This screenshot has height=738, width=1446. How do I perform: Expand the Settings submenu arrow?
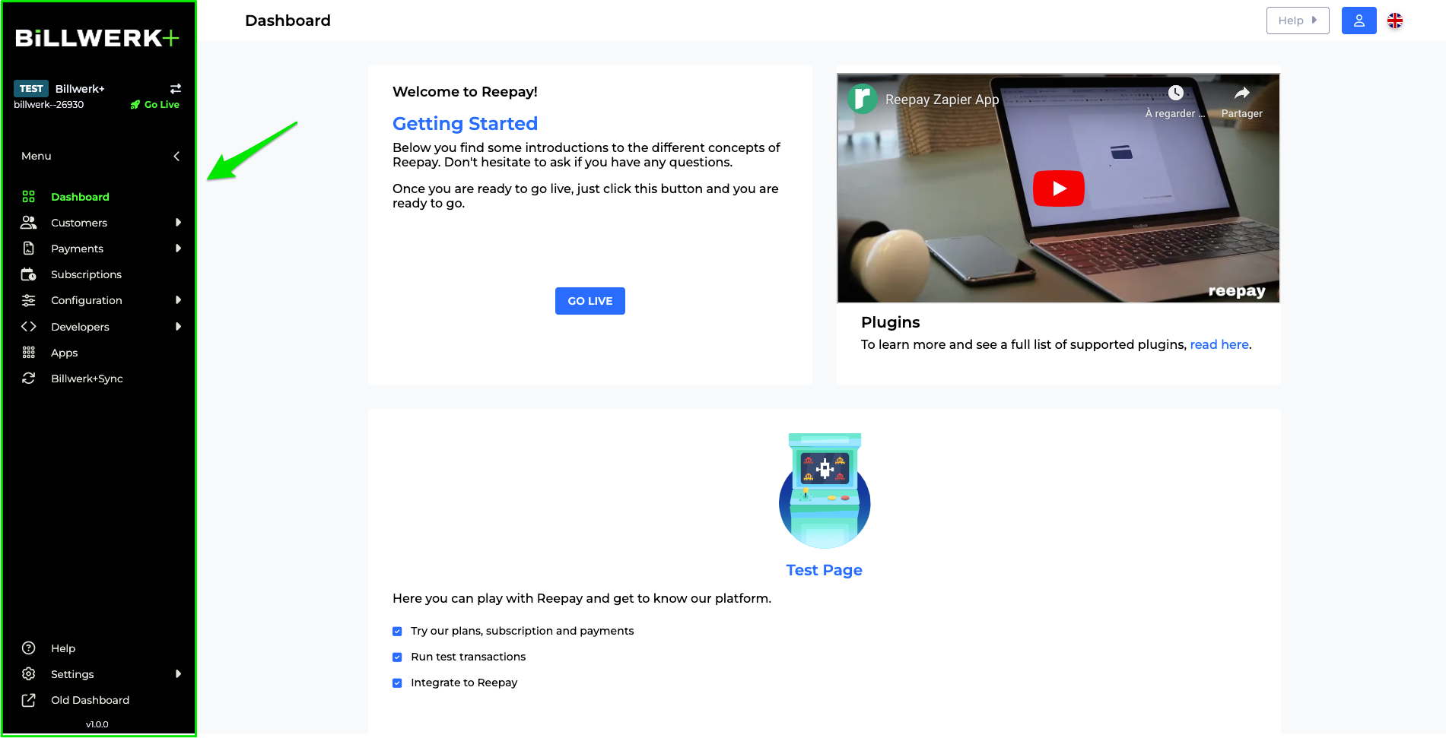(178, 674)
